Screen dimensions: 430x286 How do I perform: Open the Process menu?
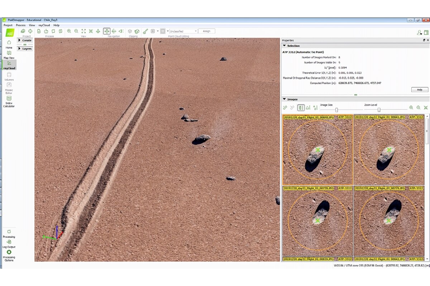pos(20,25)
